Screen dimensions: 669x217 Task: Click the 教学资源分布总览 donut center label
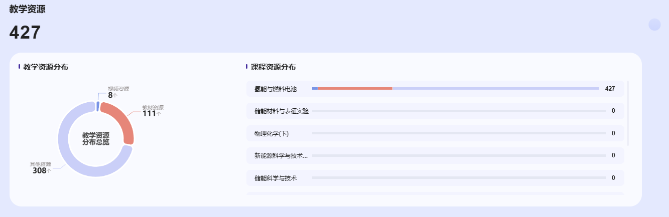(x=96, y=139)
